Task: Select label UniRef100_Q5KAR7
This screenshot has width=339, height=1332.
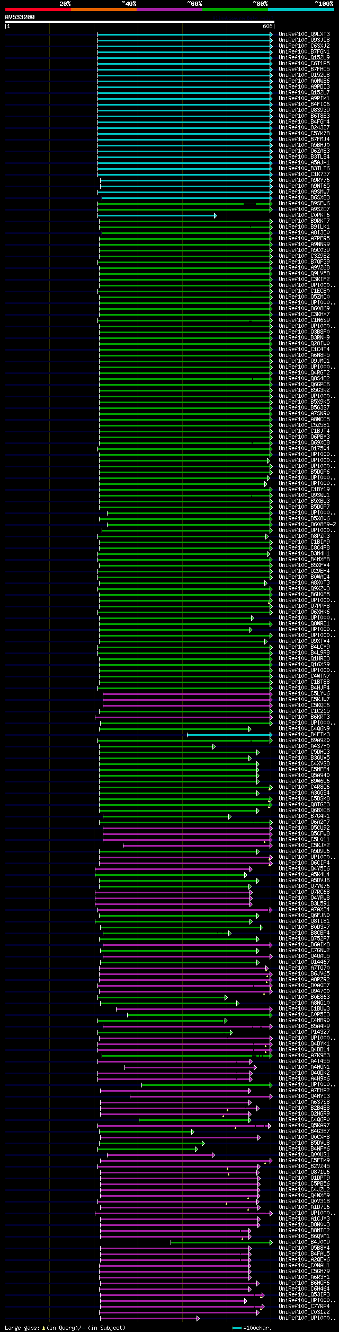Action: coord(304,1126)
